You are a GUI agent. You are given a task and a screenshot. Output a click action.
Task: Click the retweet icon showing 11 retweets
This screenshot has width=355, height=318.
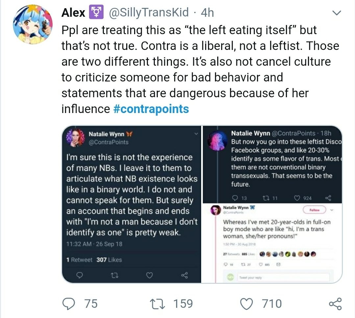(x=266, y=198)
